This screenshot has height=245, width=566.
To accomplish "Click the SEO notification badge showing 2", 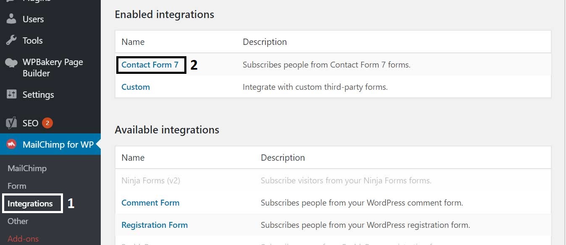I will click(47, 123).
